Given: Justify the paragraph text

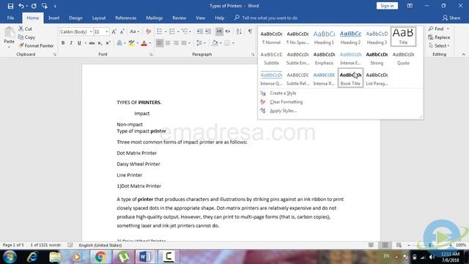Looking at the screenshot, I should point(184,43).
